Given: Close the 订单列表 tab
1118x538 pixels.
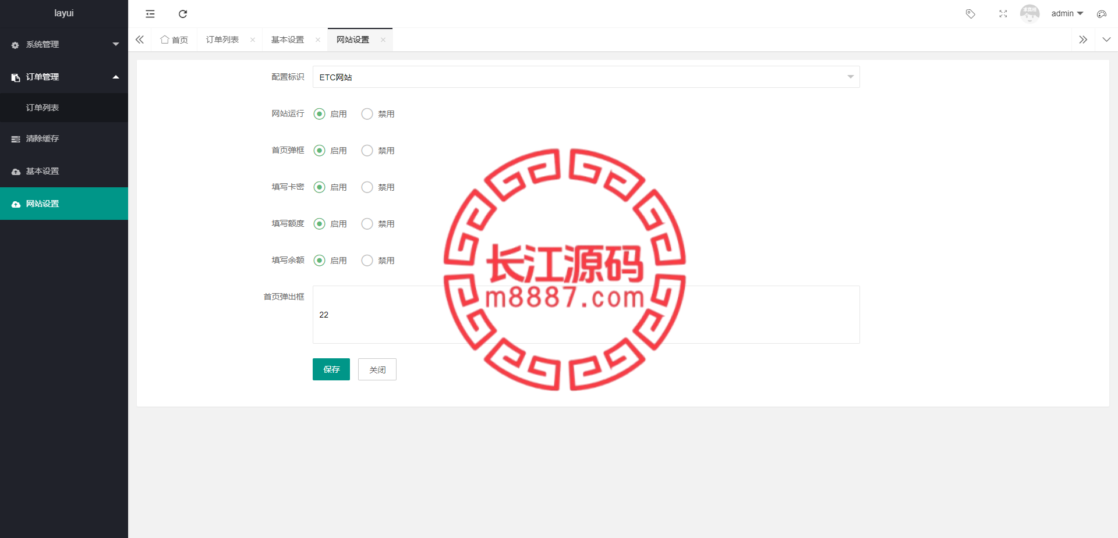Looking at the screenshot, I should [x=253, y=40].
